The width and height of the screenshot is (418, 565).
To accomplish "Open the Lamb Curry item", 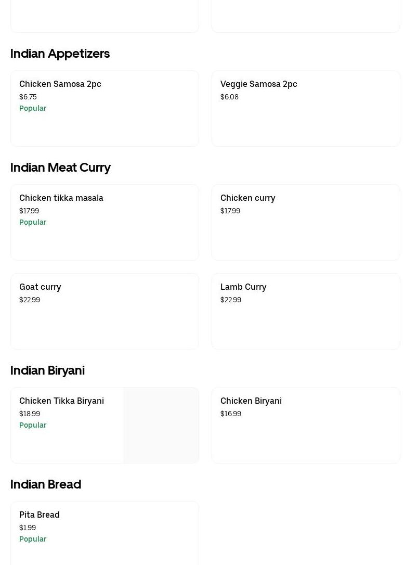I will point(243,287).
